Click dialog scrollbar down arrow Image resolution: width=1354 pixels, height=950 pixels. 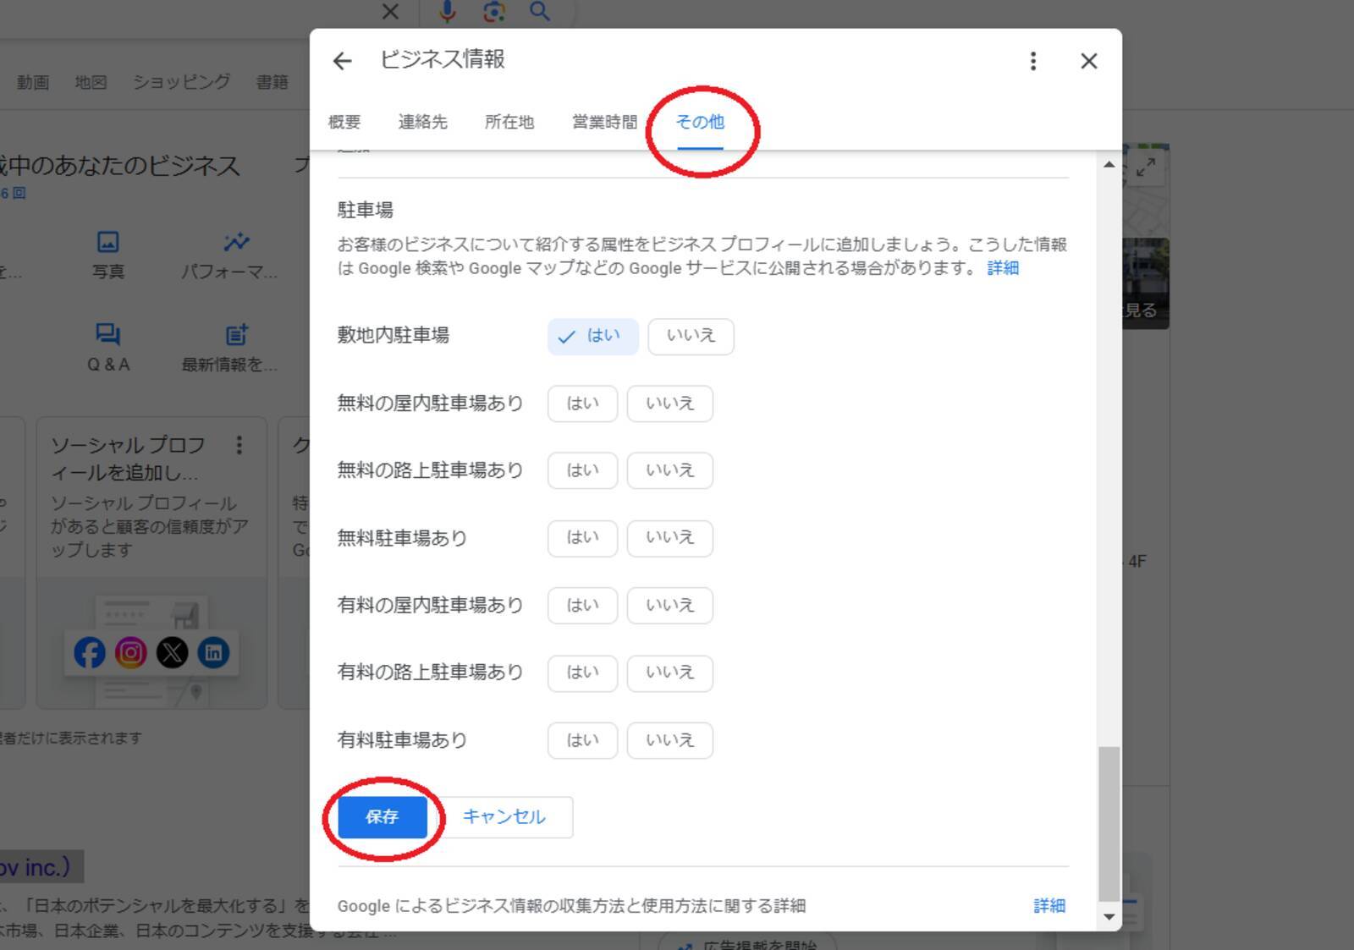click(1109, 917)
